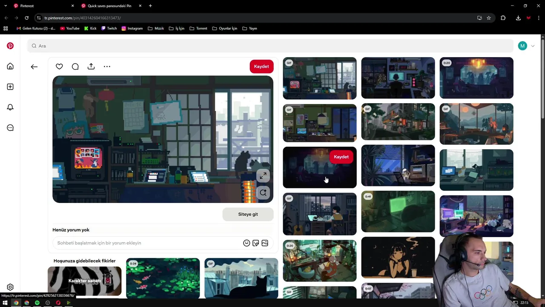Open Pinterest settings gear icon
545x307 pixels.
(x=10, y=287)
